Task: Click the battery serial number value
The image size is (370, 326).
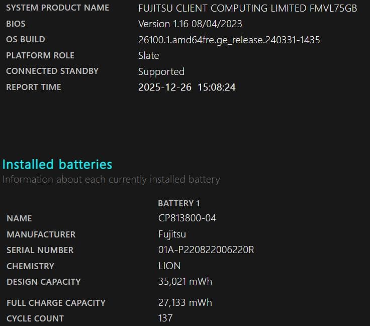Action: (206, 250)
